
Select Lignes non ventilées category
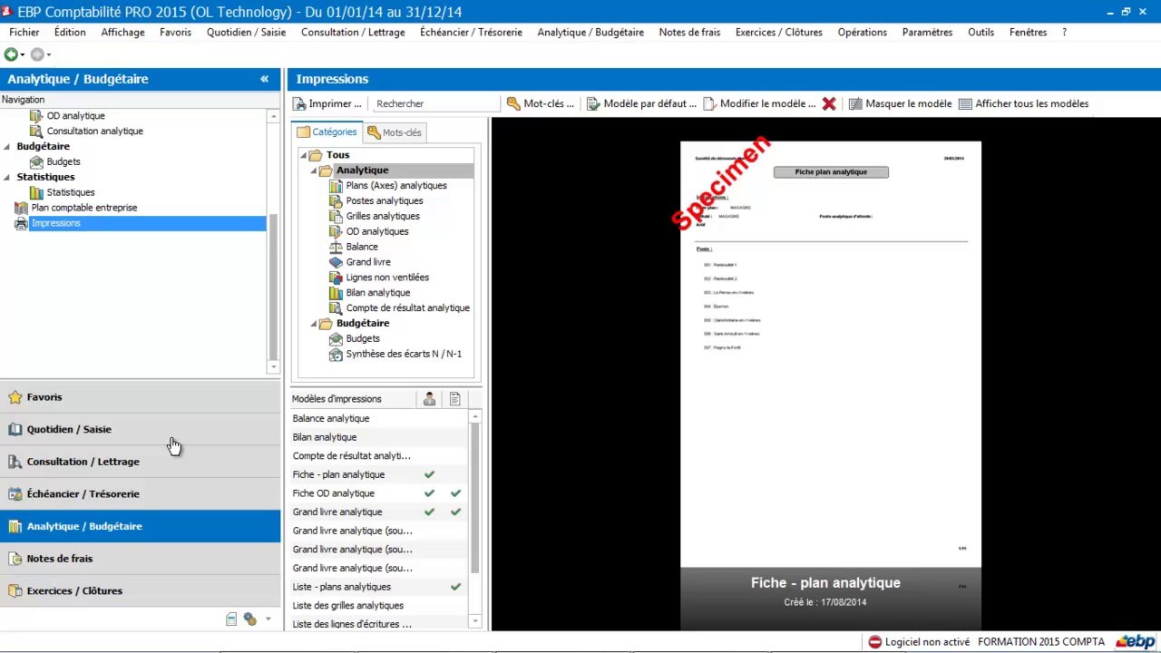tap(387, 278)
